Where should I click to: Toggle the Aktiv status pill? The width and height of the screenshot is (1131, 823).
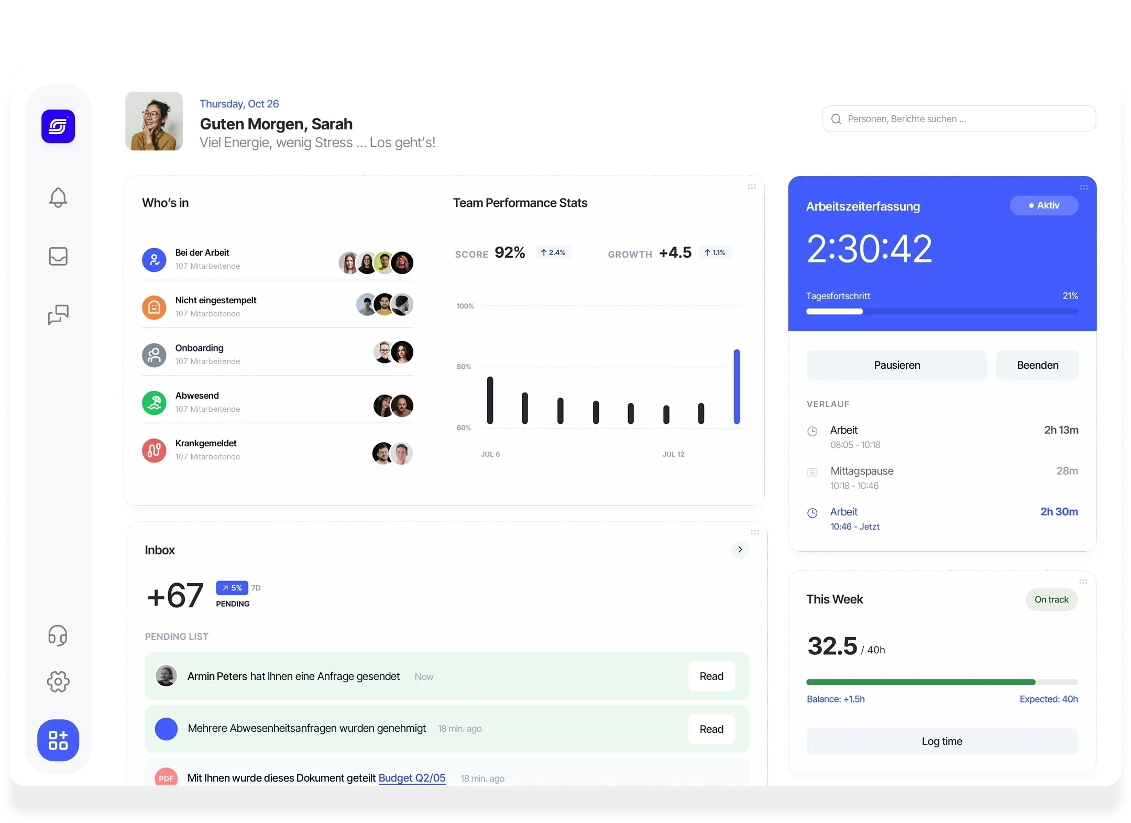tap(1044, 205)
